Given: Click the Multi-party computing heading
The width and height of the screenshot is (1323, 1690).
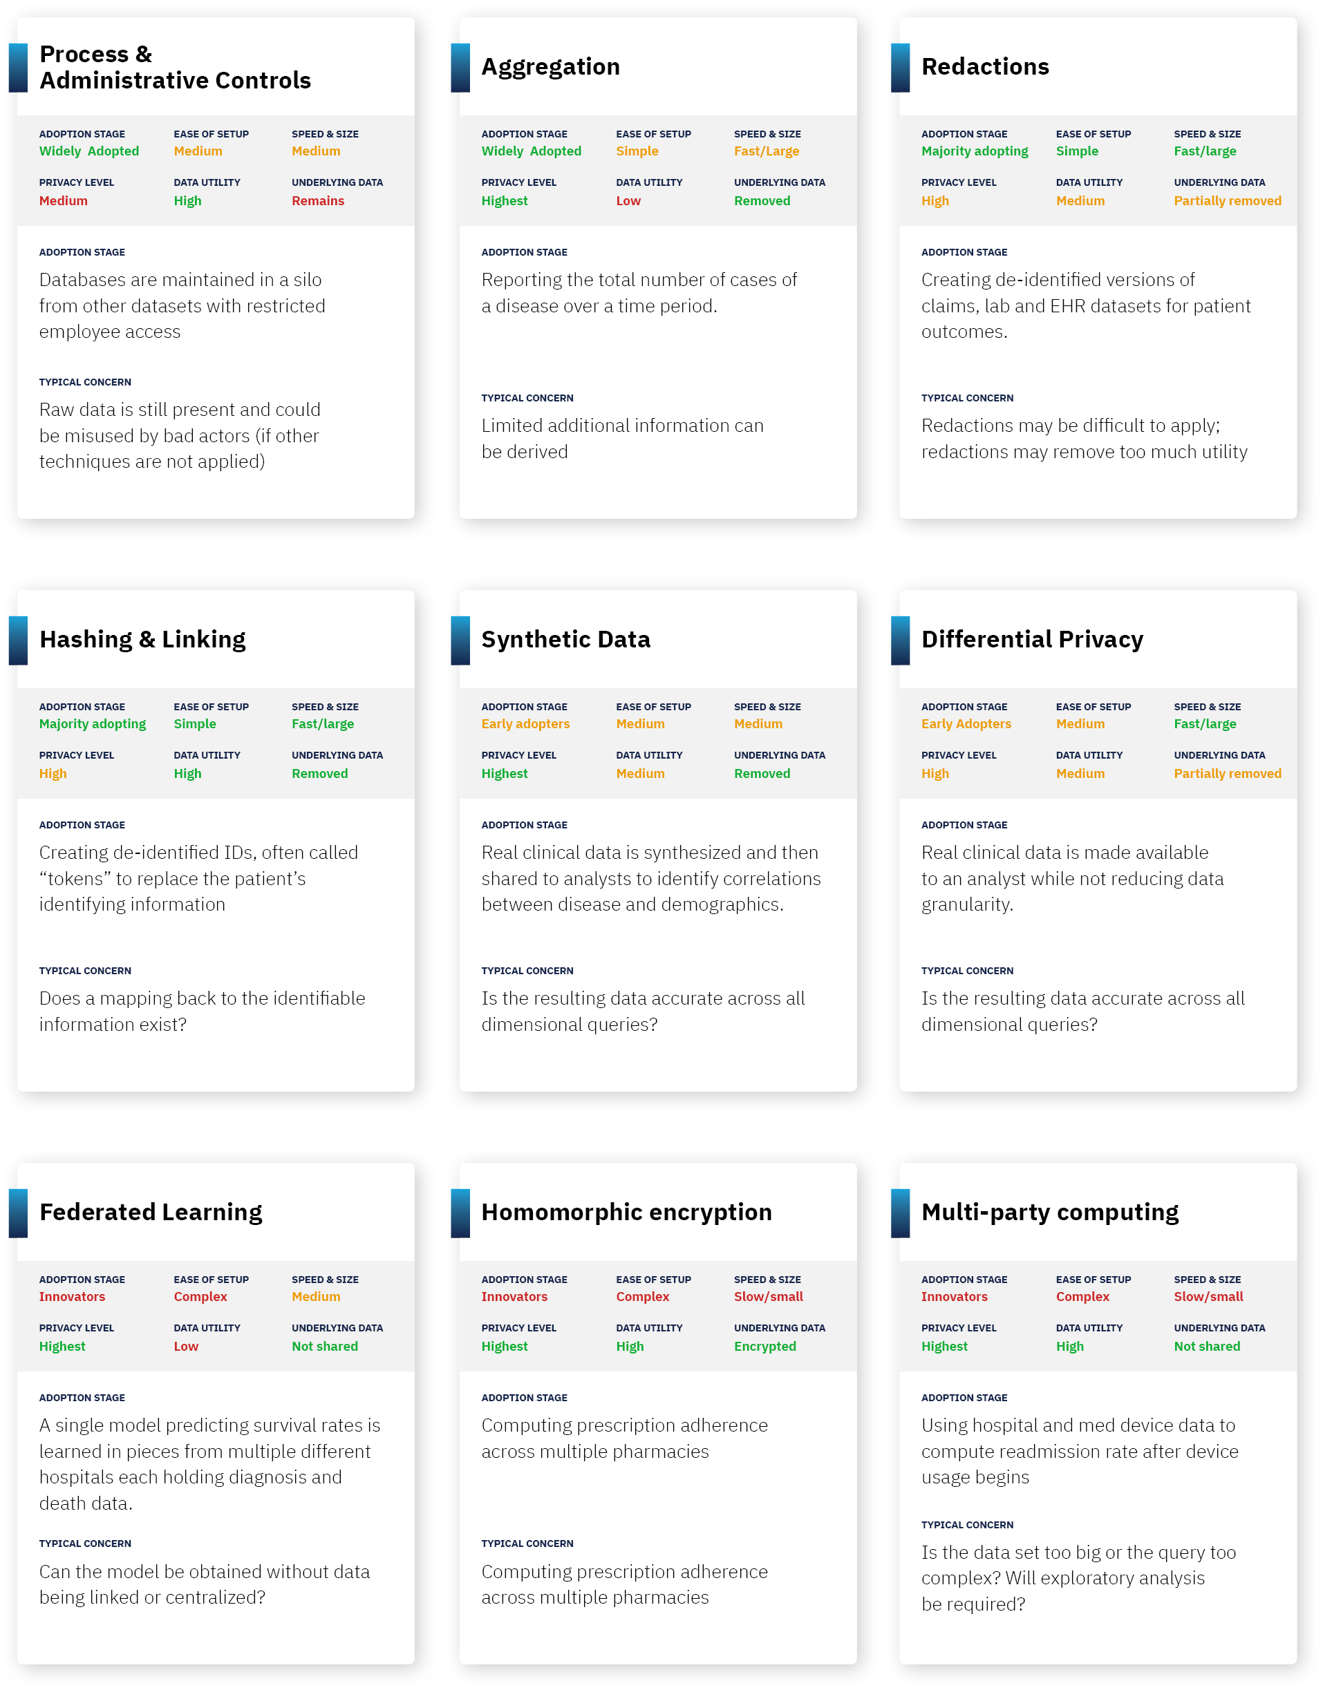Looking at the screenshot, I should [1049, 1213].
